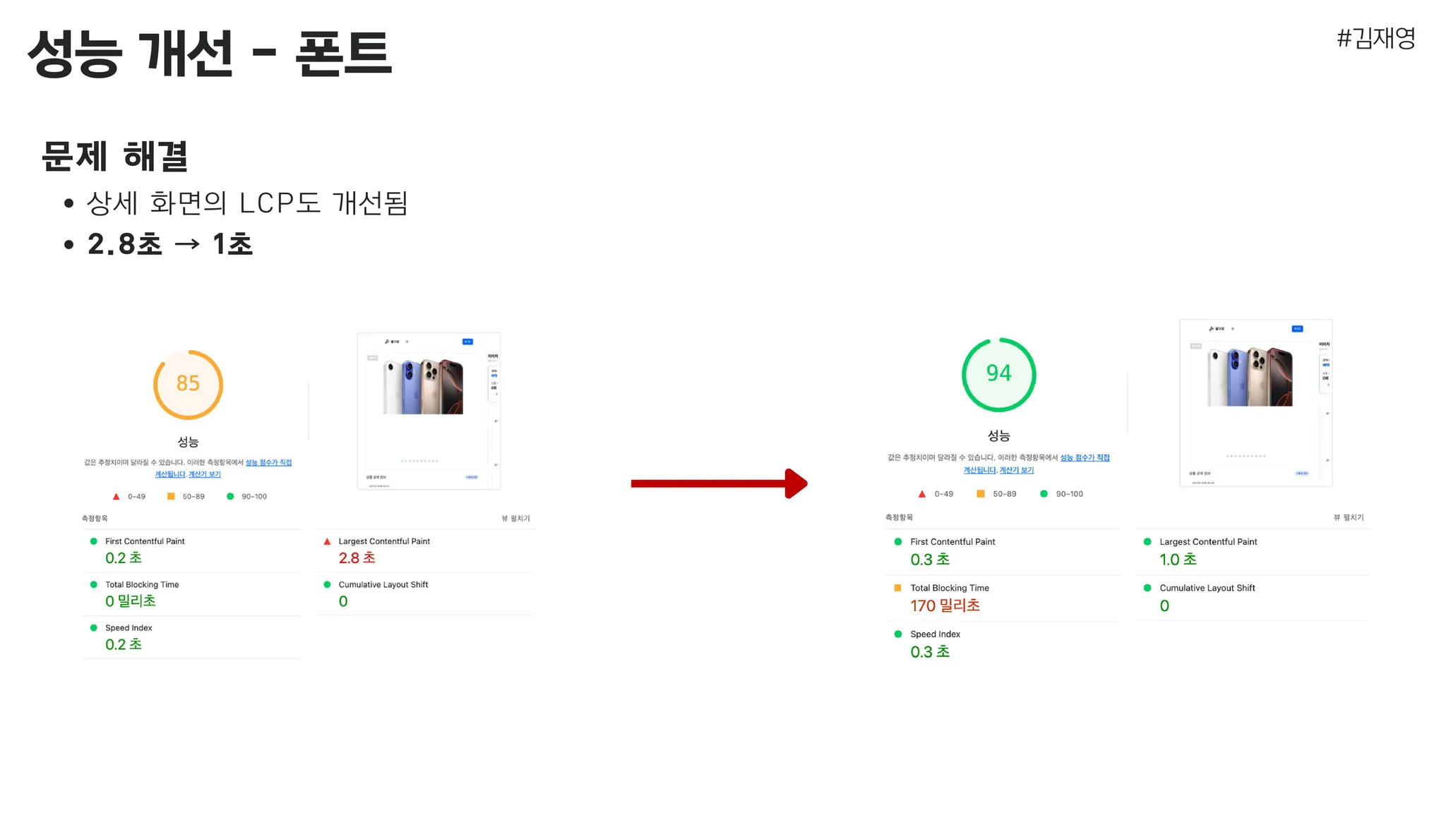This screenshot has width=1446, height=813.
Task: Select the 170 밀리초 Total Blocking Time value
Action: (945, 606)
